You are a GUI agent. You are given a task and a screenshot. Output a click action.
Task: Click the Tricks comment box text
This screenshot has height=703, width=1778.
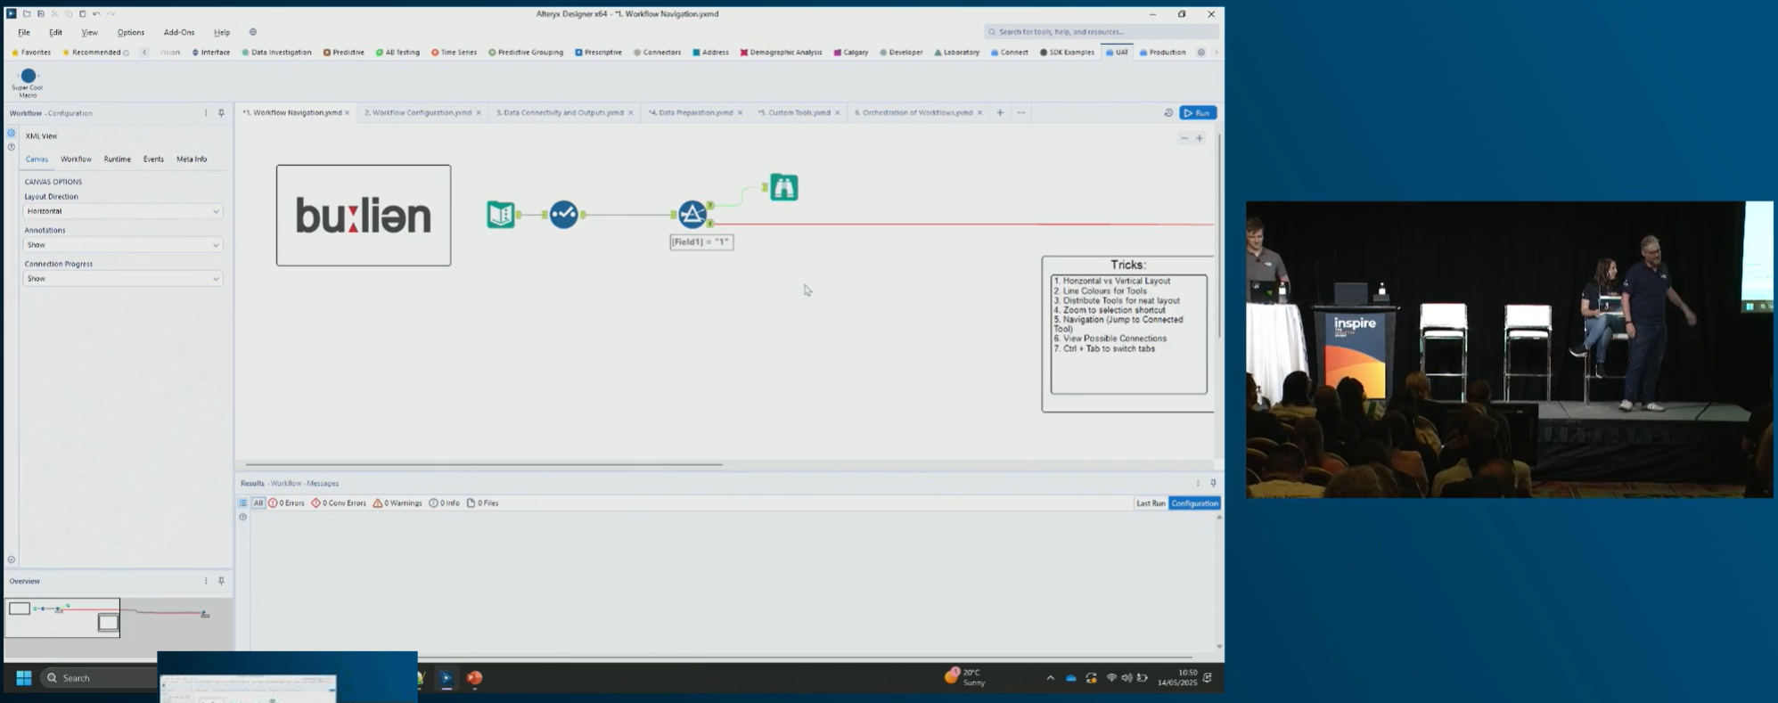[1128, 333]
